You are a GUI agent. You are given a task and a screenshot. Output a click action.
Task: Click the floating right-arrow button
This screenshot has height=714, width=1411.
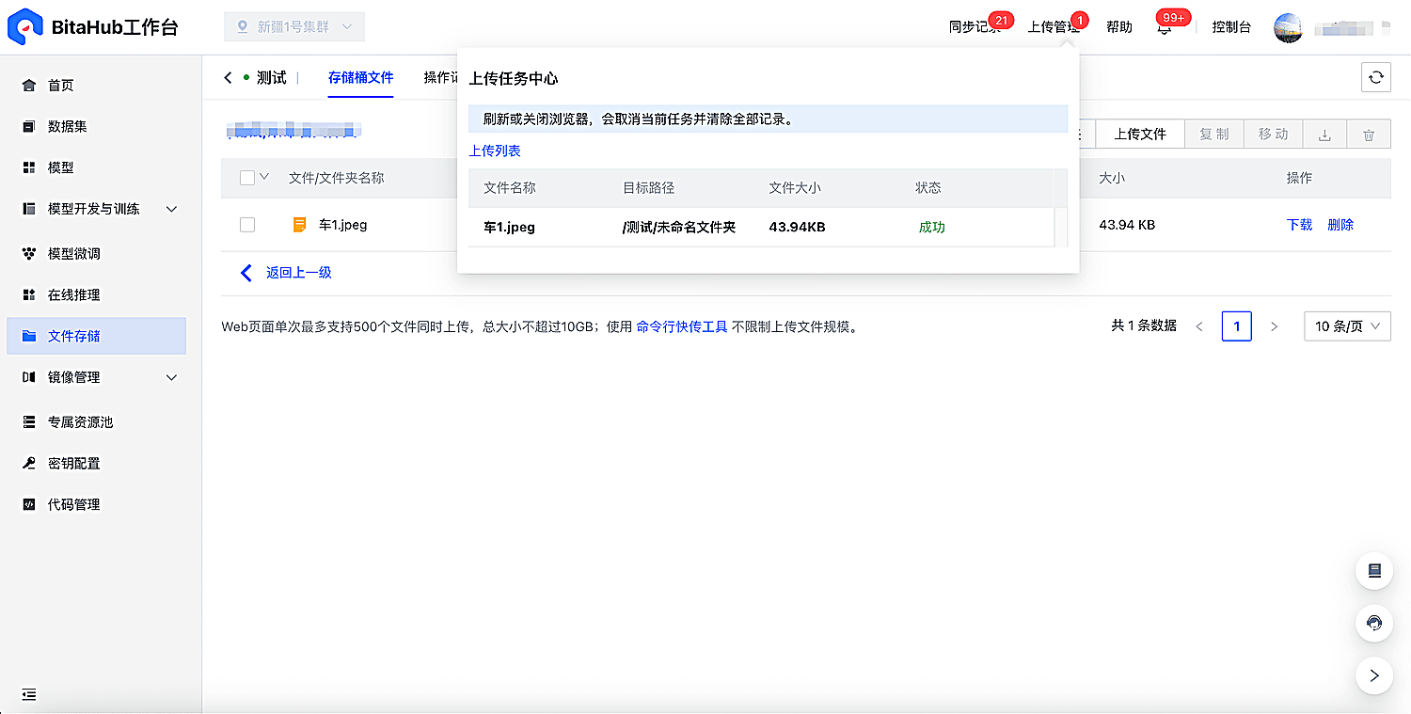tap(1374, 675)
